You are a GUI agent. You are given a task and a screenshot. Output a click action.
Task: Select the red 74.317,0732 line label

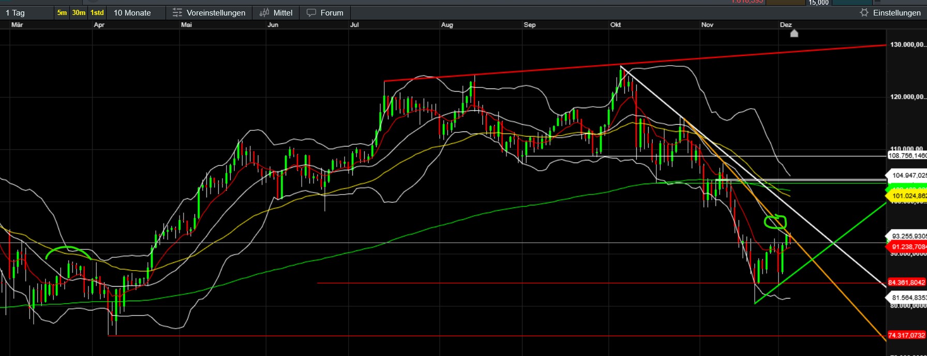pos(907,335)
